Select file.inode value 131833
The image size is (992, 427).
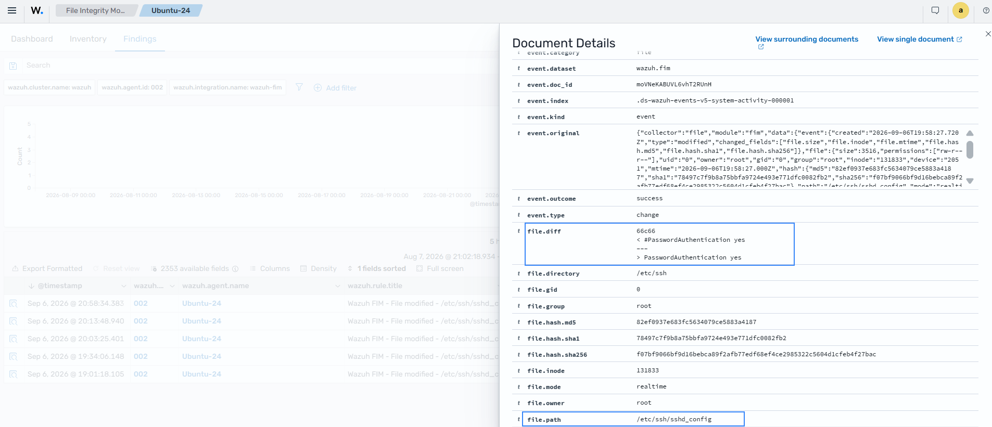[647, 370]
